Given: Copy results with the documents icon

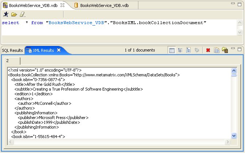Looking at the screenshot, I should tap(217, 50).
